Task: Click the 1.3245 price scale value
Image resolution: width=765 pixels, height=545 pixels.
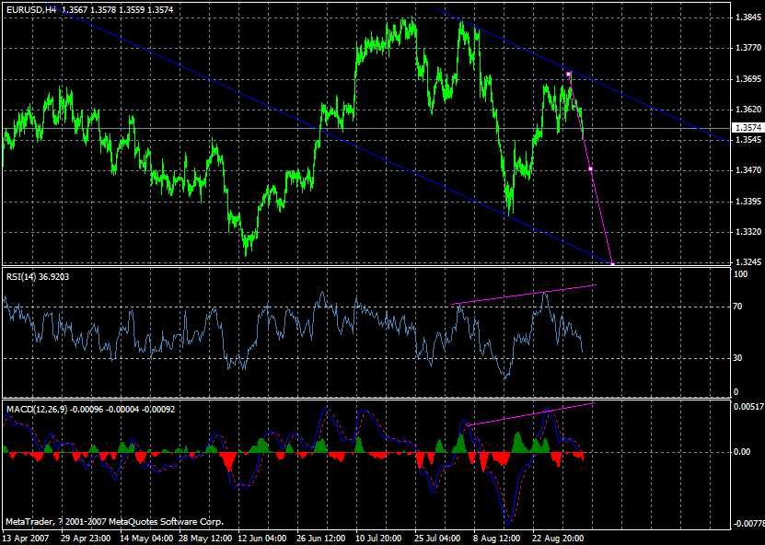Action: pos(748,262)
